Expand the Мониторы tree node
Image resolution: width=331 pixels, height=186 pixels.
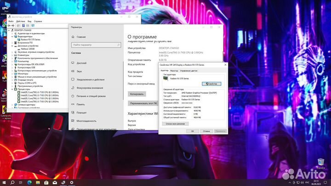[x=12, y=74]
